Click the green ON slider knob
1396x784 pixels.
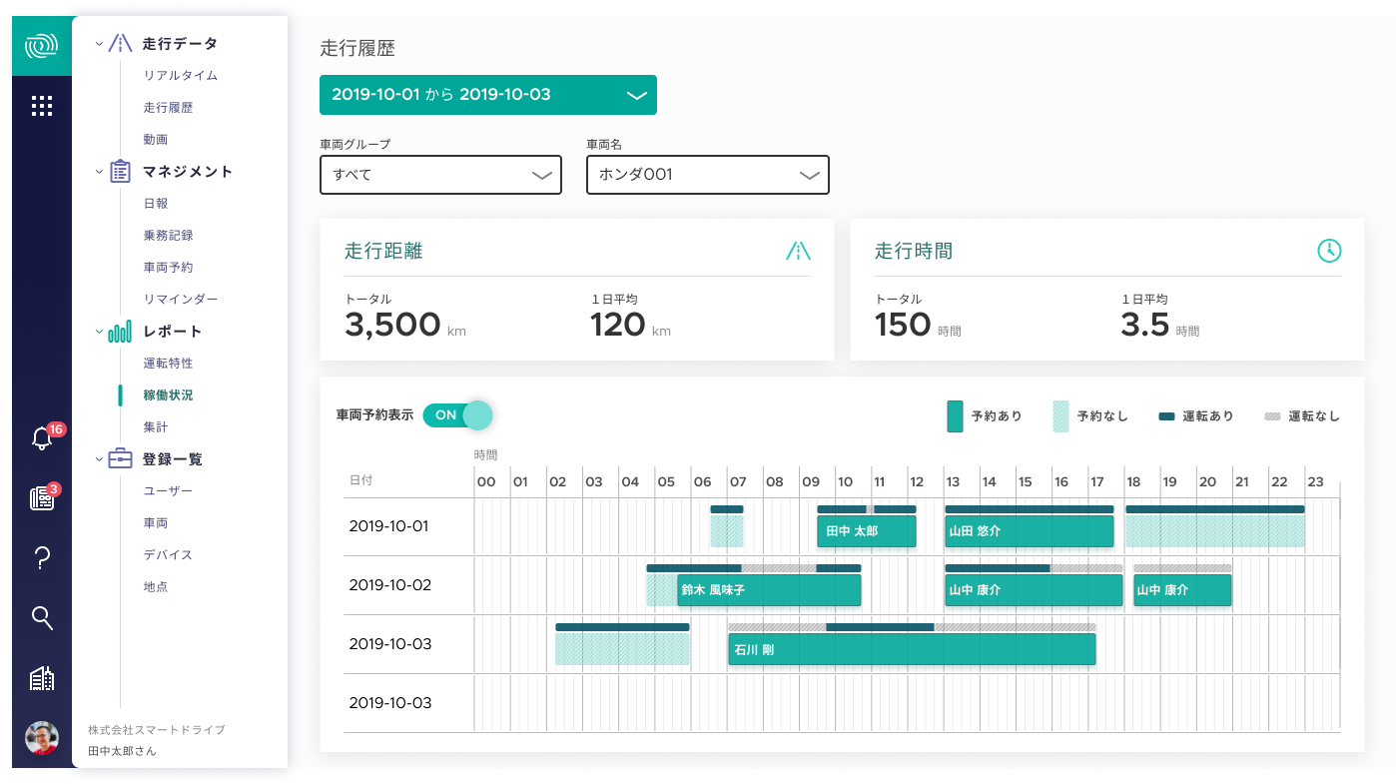tap(476, 415)
